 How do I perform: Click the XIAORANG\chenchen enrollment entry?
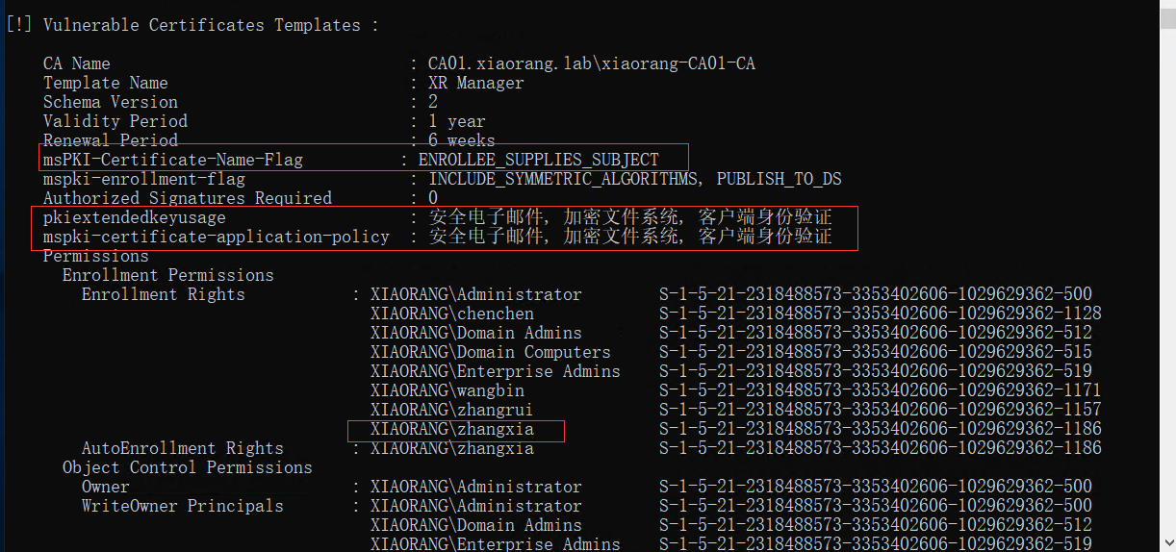point(451,314)
